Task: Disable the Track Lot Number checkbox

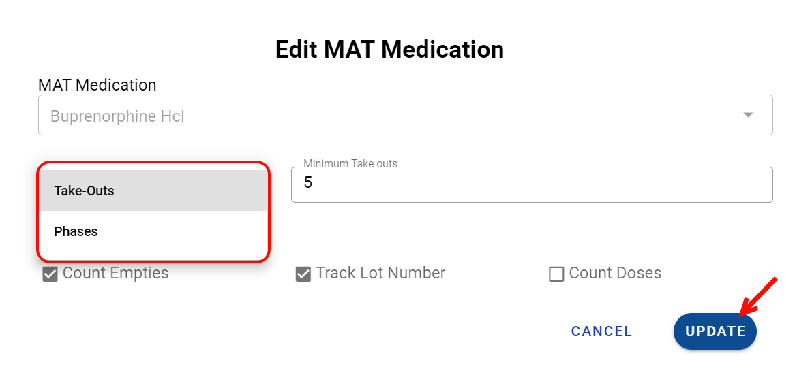Action: (x=303, y=274)
